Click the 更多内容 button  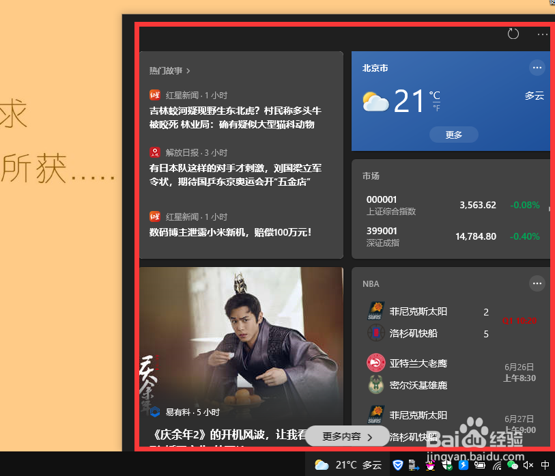coord(347,436)
